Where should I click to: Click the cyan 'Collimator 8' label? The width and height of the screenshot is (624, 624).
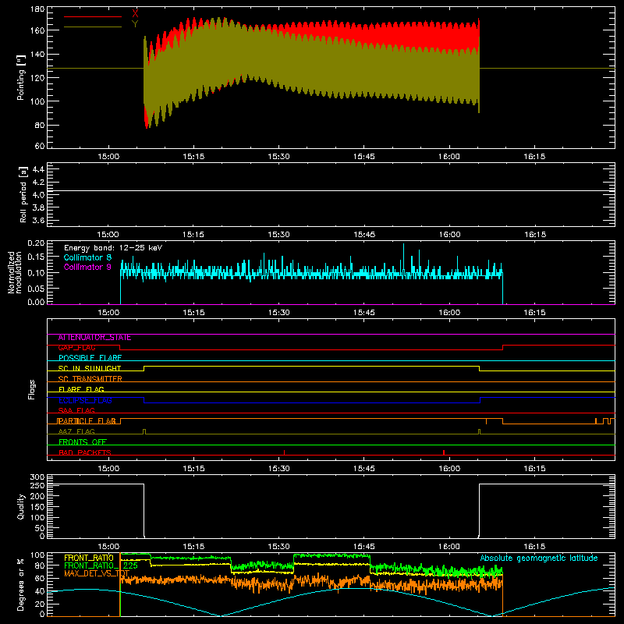87,257
